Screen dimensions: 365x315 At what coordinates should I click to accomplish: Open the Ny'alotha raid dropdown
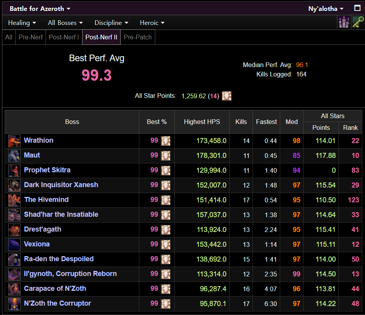[x=326, y=9]
